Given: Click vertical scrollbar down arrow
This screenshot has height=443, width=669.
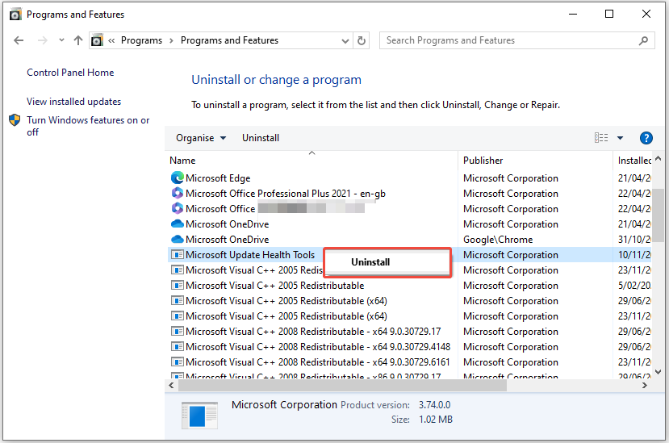Looking at the screenshot, I should (658, 372).
